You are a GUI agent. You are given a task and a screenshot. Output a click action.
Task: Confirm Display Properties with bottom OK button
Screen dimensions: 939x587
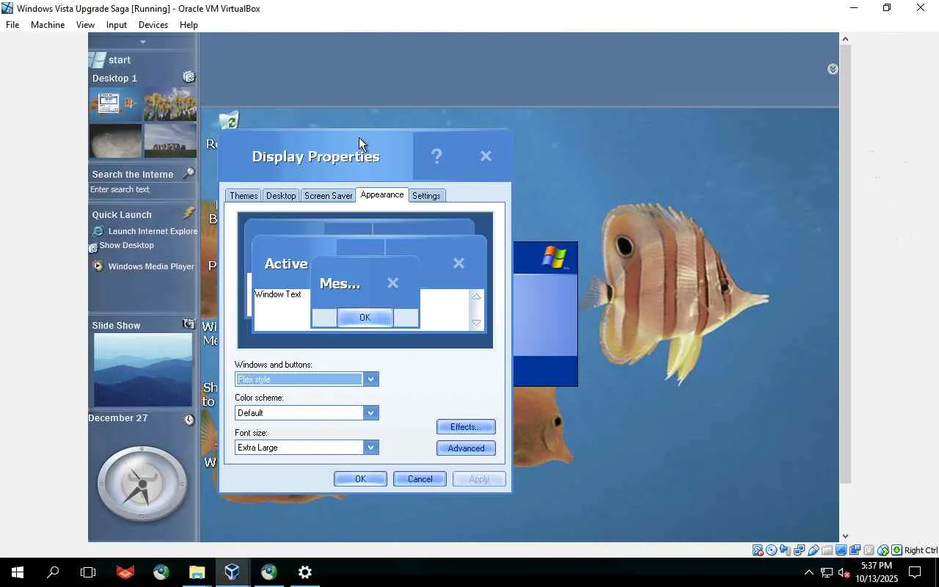[360, 479]
